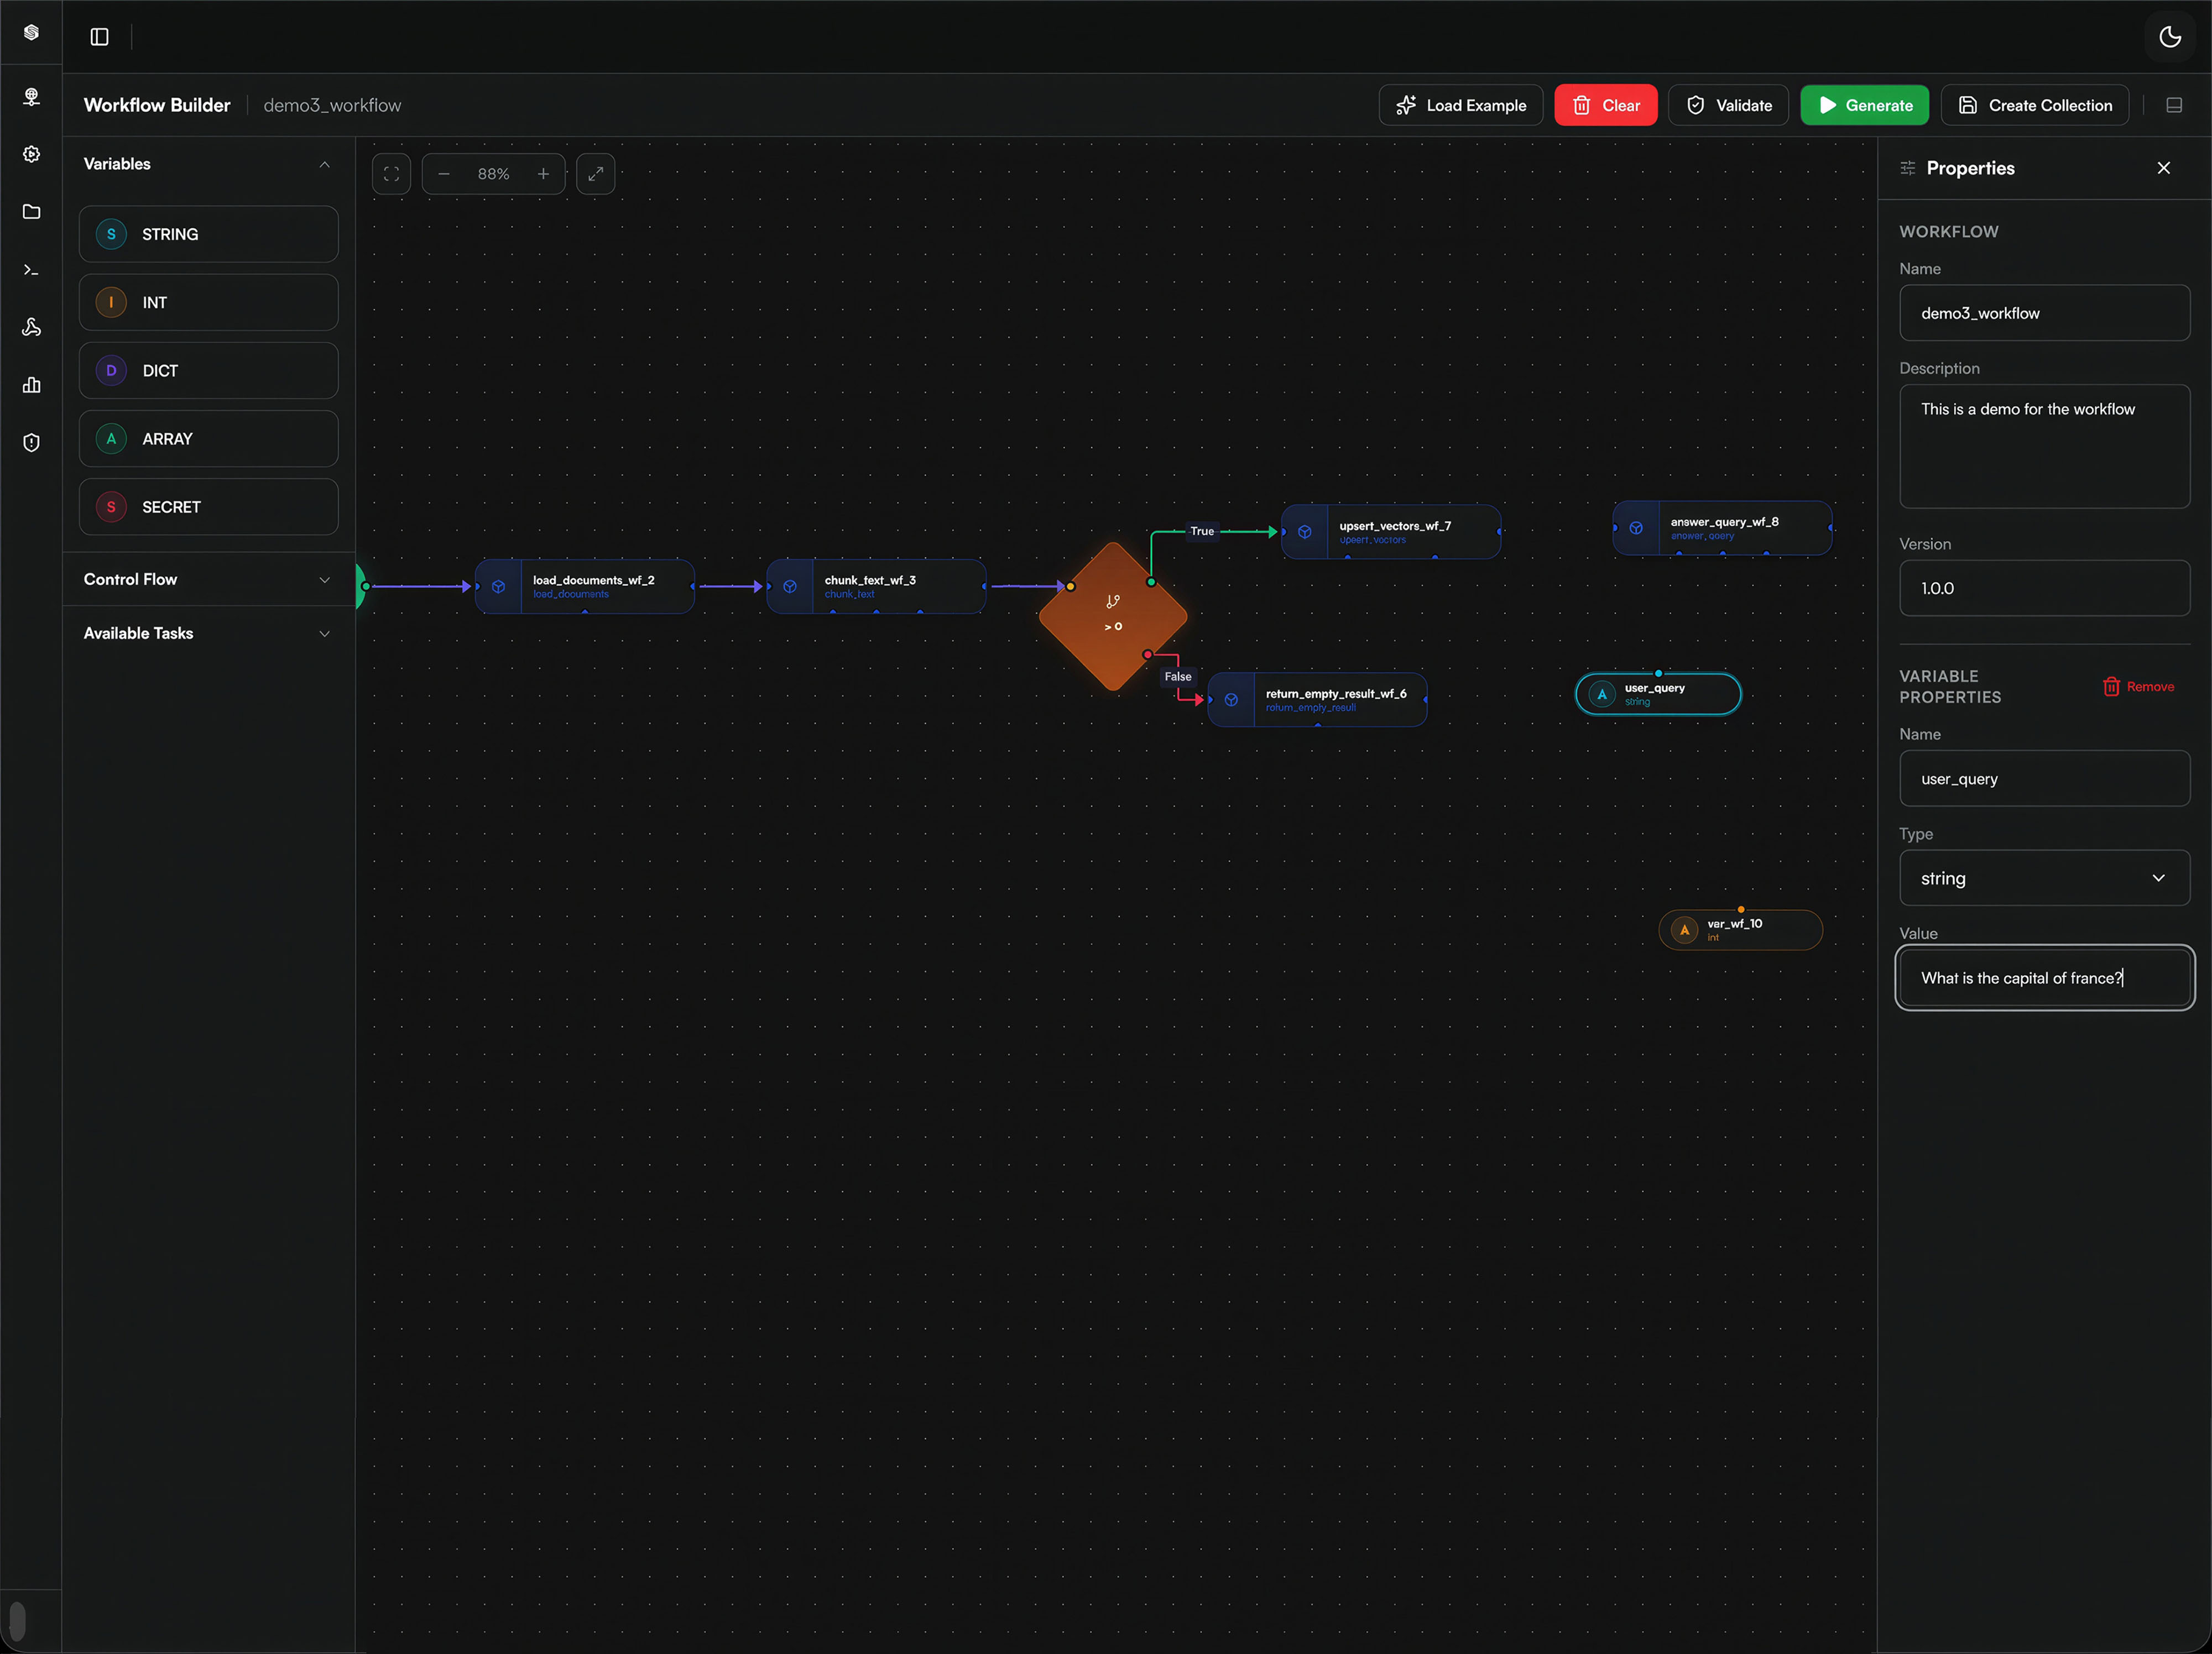Select the answer_query_wf_8 node
Screen dimensions: 2212x1654
[1722, 528]
